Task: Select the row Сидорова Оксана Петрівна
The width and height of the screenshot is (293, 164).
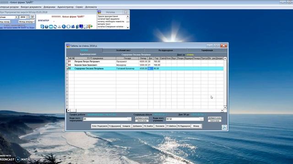Action: tap(145, 68)
